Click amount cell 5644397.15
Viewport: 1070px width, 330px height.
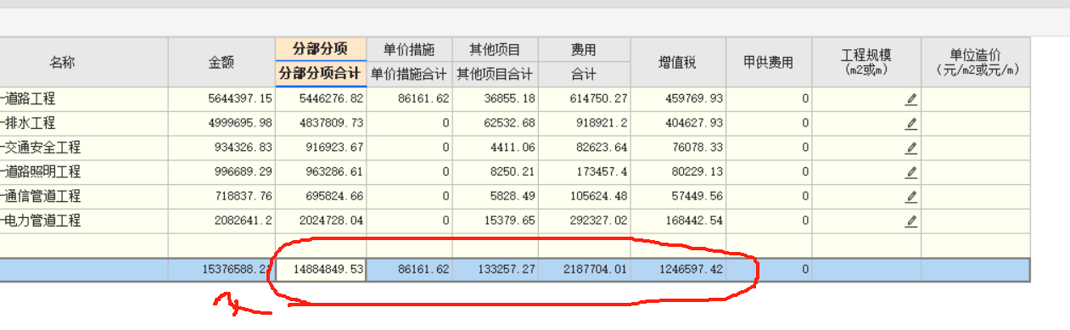tap(221, 99)
